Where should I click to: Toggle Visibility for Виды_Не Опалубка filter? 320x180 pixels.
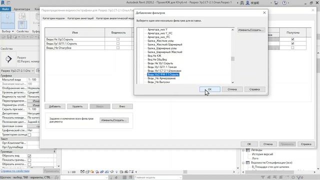118,48
